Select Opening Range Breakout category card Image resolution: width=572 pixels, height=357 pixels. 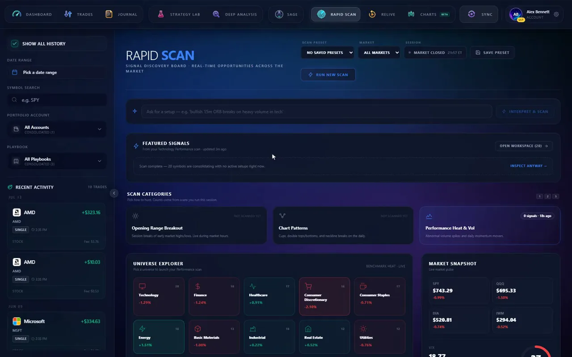point(197,225)
